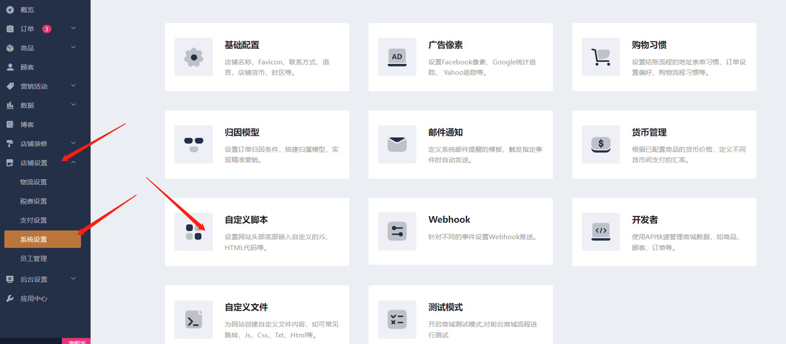This screenshot has height=344, width=786.
Task: Click the terminal file icon for 自定义文件
Action: [194, 320]
